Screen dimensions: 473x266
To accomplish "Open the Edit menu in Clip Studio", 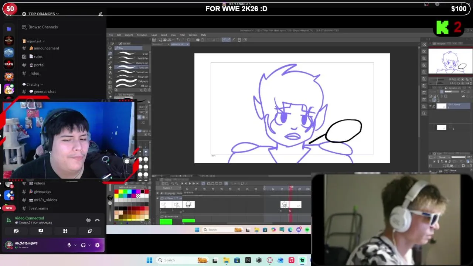I will 119,35.
